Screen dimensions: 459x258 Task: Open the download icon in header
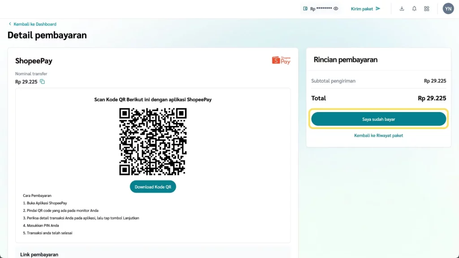point(402,9)
